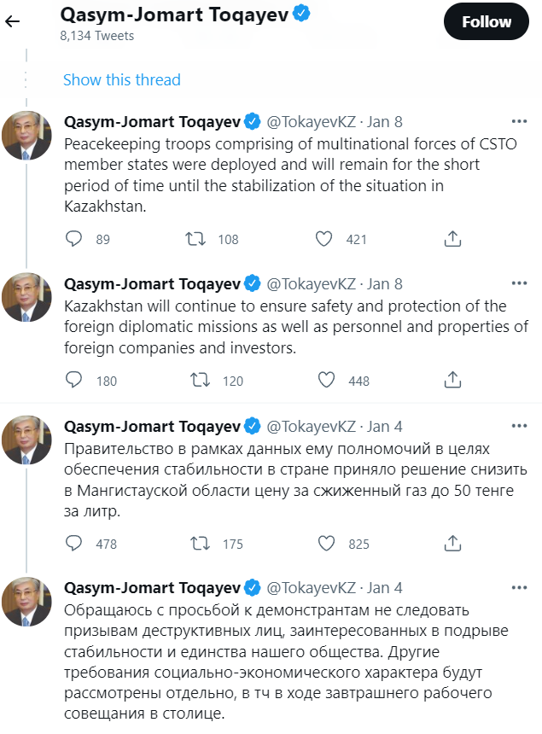Follow Qasym-Jomart Toqayev

(x=486, y=23)
